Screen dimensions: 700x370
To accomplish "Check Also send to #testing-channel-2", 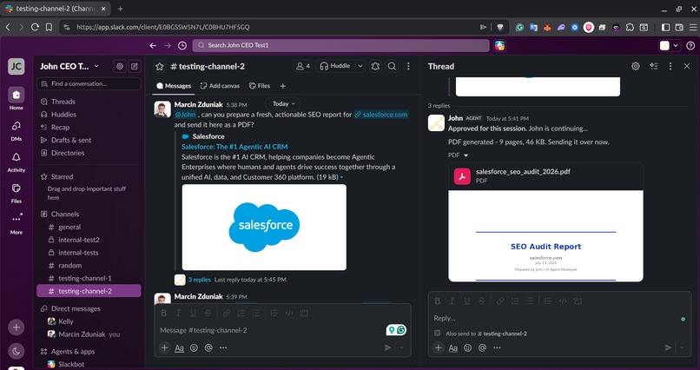I will [x=438, y=333].
